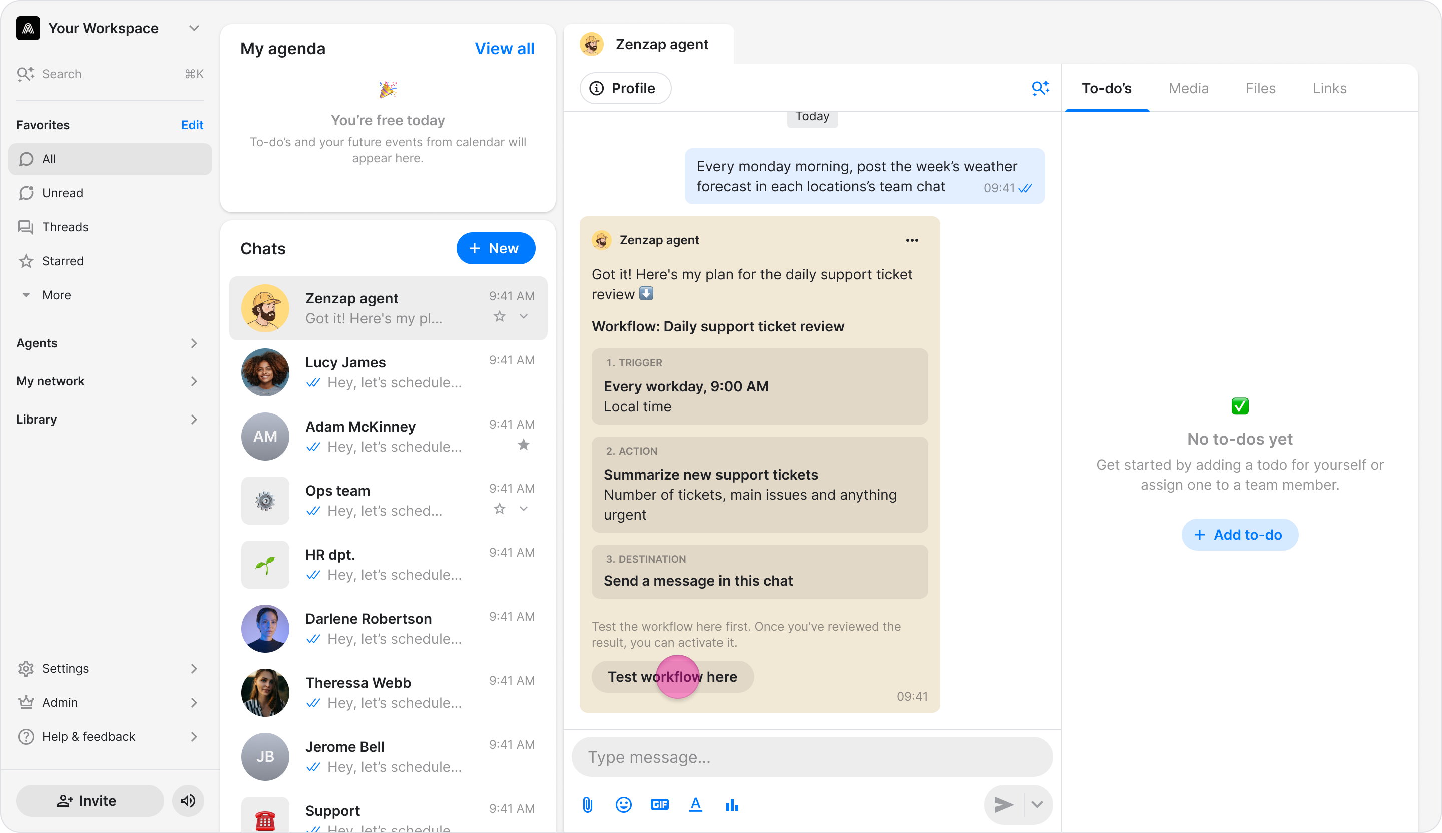
Task: Click the attach file paperclip icon
Action: point(588,805)
